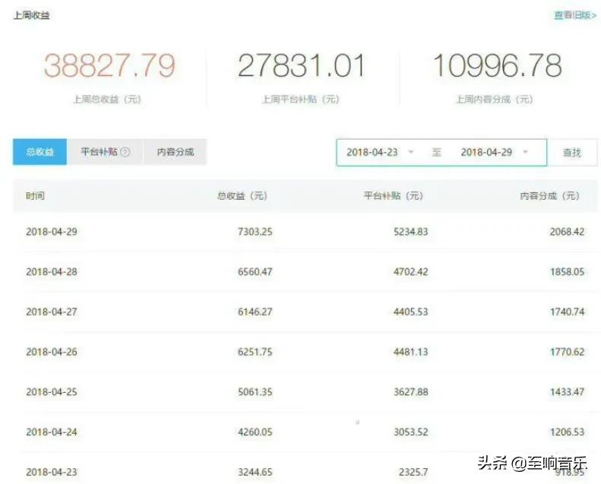Switch to the 平台补贴 tab
Viewport: 601px width, 484px height.
pyautogui.click(x=105, y=152)
